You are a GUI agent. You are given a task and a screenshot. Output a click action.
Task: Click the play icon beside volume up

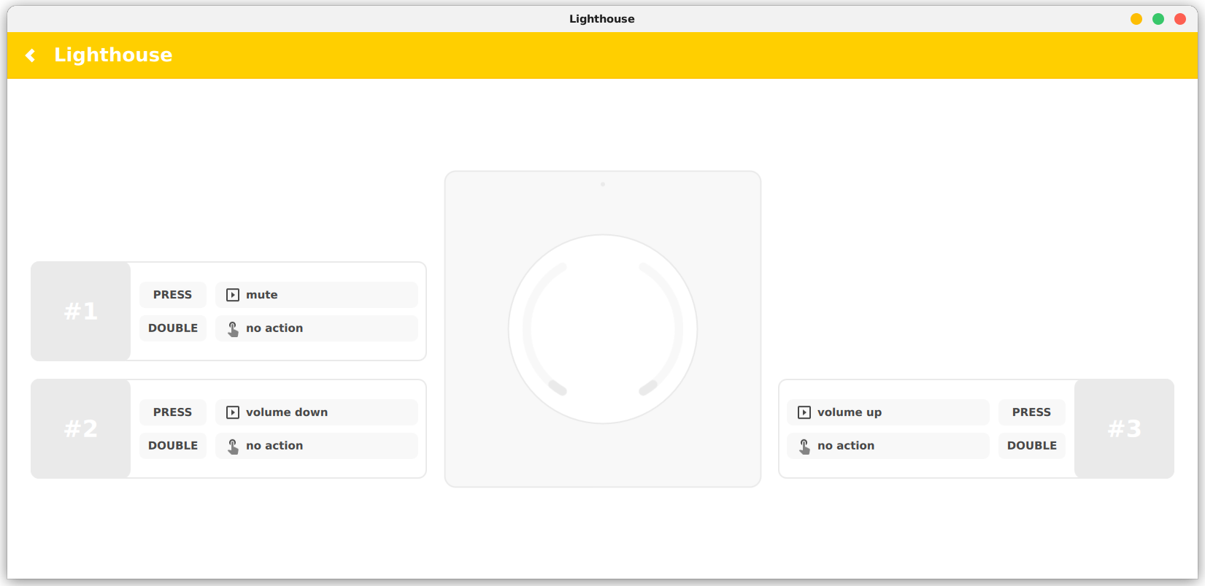point(804,412)
